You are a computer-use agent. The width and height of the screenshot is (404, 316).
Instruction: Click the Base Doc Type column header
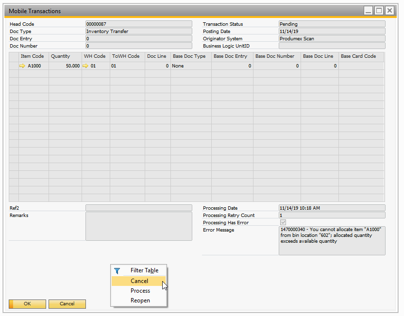pos(189,56)
